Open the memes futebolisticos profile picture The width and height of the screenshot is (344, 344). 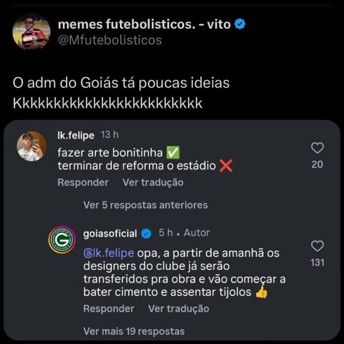(x=31, y=32)
